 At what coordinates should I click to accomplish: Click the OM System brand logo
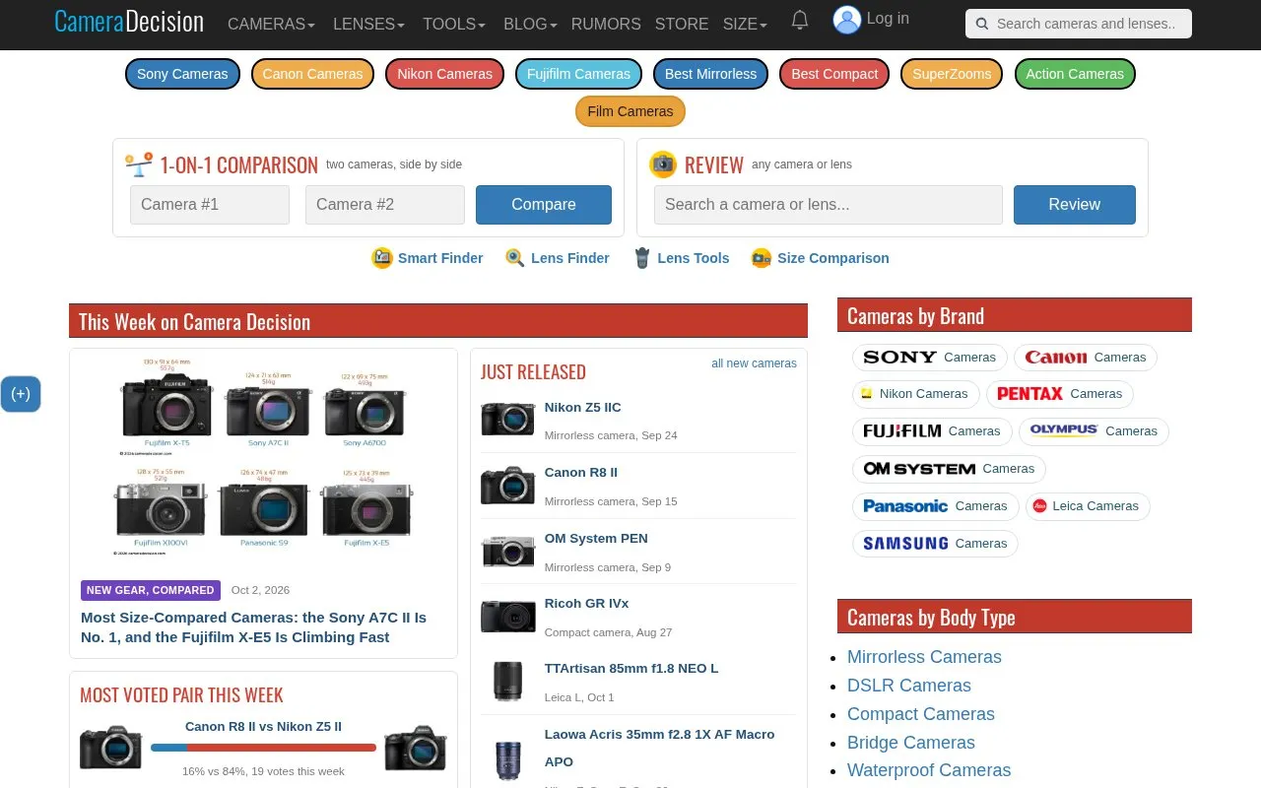pos(919,469)
